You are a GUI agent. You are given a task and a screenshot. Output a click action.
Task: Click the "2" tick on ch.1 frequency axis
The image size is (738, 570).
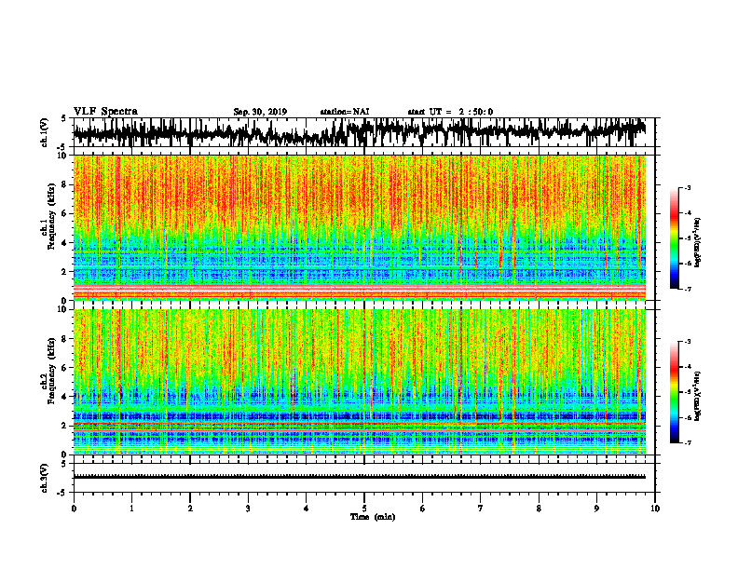[64, 271]
